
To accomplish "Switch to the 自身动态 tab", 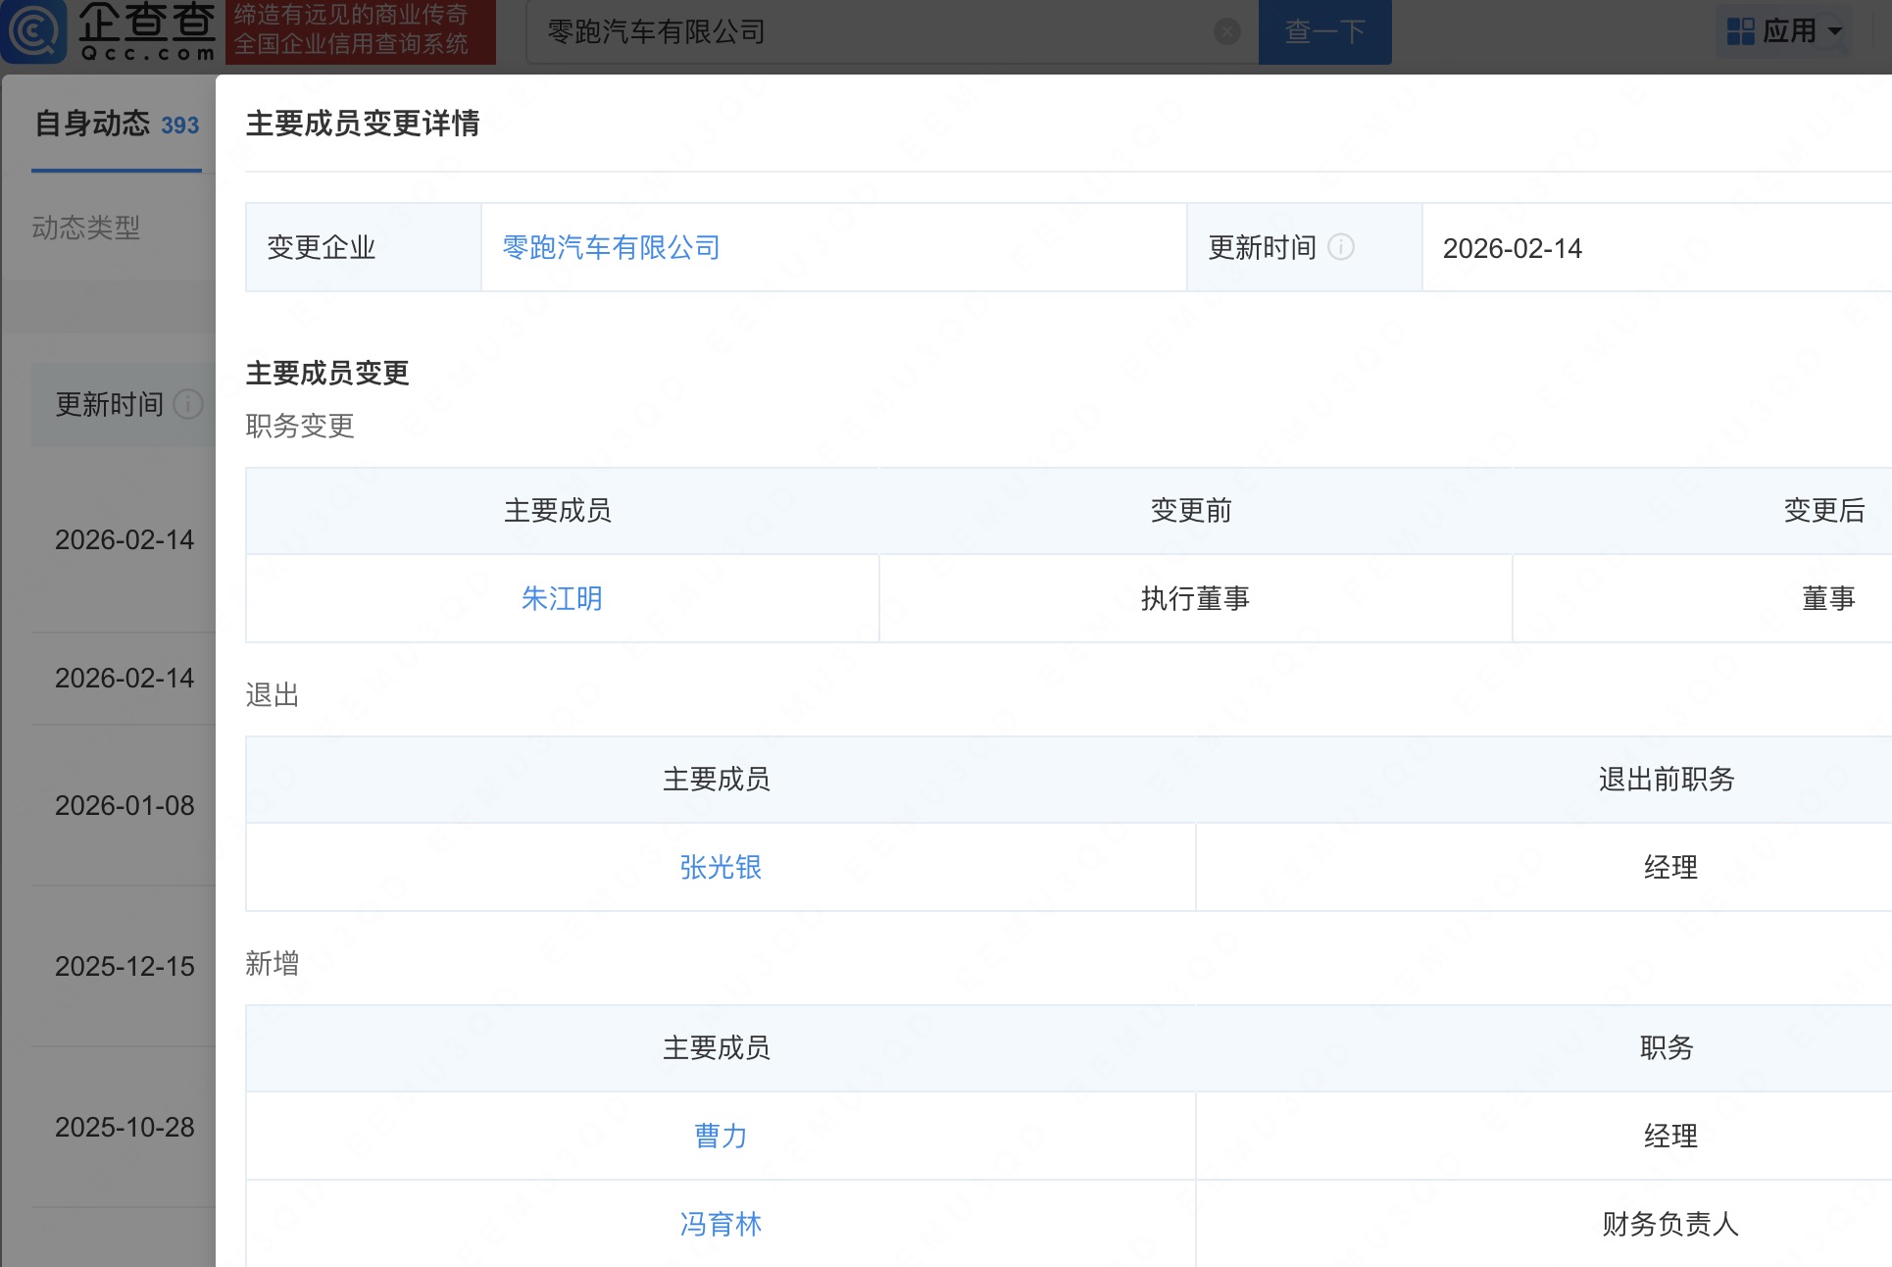I will [x=116, y=125].
